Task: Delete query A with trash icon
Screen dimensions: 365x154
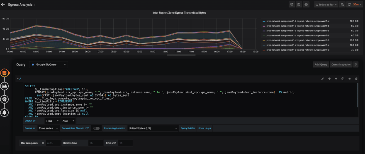Action: click(356, 79)
